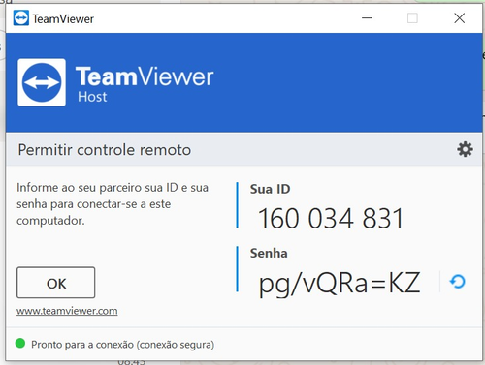Minimize the TeamViewer window
The image size is (485, 365).
tap(367, 18)
